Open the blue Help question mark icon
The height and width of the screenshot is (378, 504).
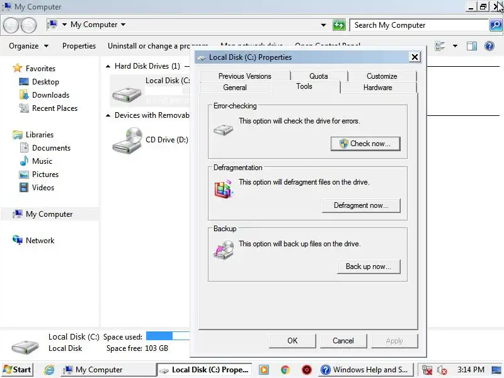coord(490,46)
